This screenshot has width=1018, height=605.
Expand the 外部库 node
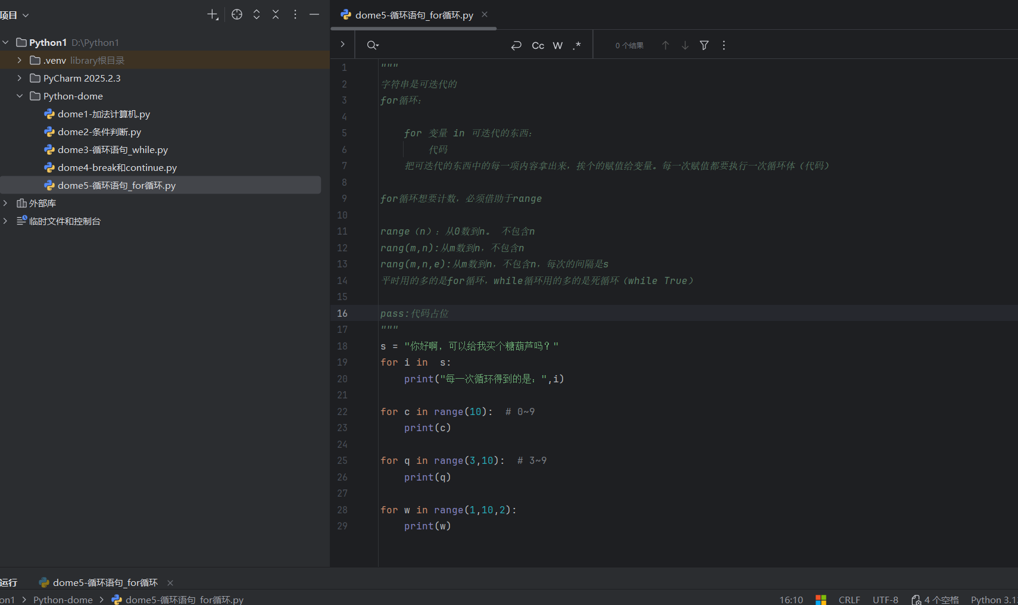(5, 203)
